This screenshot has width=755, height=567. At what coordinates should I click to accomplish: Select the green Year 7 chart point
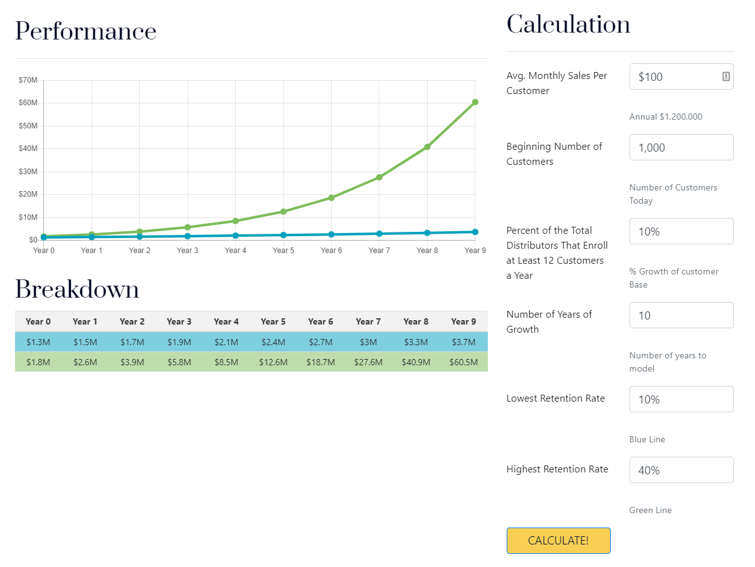point(379,177)
